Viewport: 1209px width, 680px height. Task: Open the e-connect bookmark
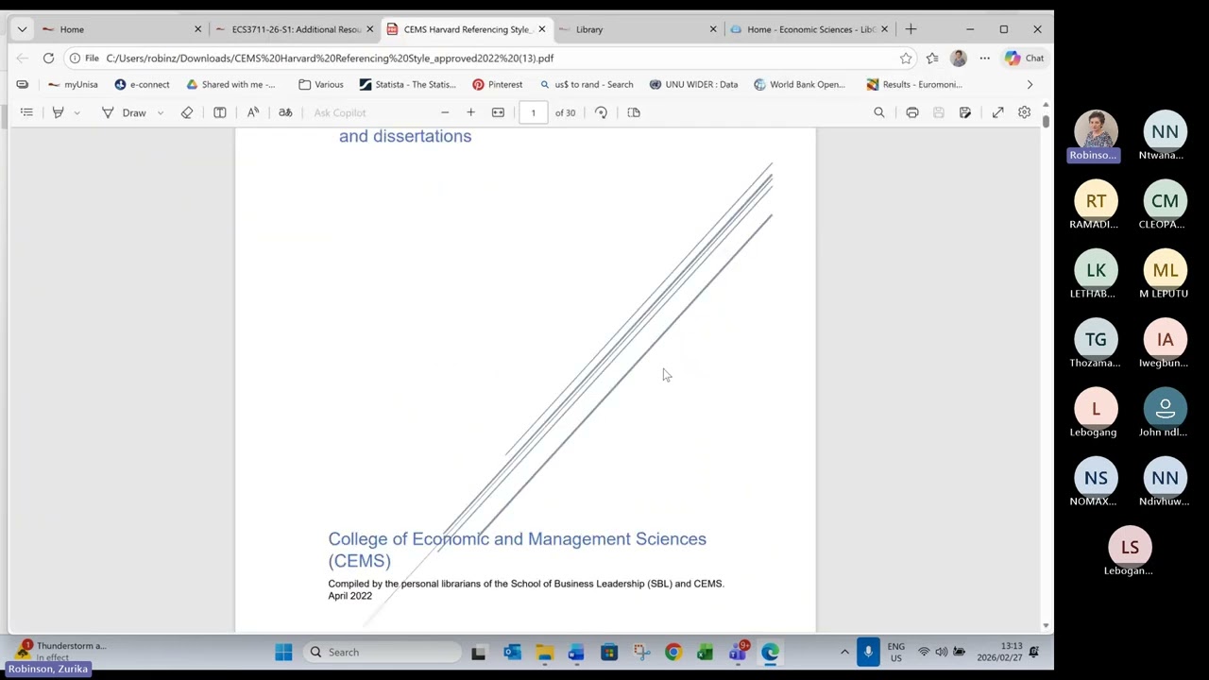pyautogui.click(x=142, y=84)
